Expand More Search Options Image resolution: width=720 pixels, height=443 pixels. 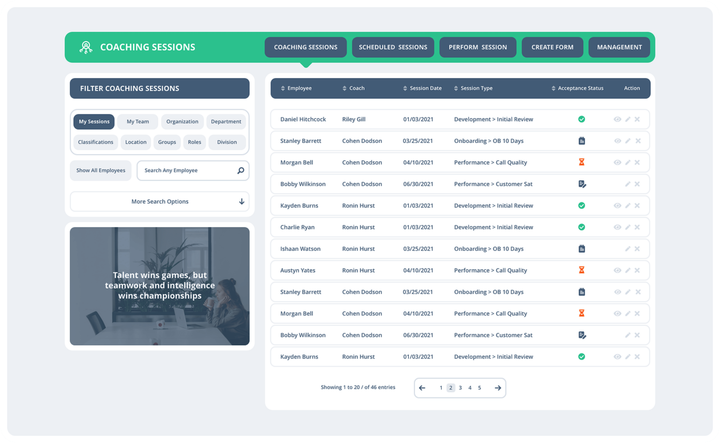coord(159,201)
